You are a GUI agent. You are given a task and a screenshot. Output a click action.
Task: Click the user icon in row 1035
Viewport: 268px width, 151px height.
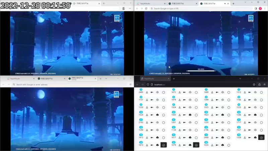point(212,145)
